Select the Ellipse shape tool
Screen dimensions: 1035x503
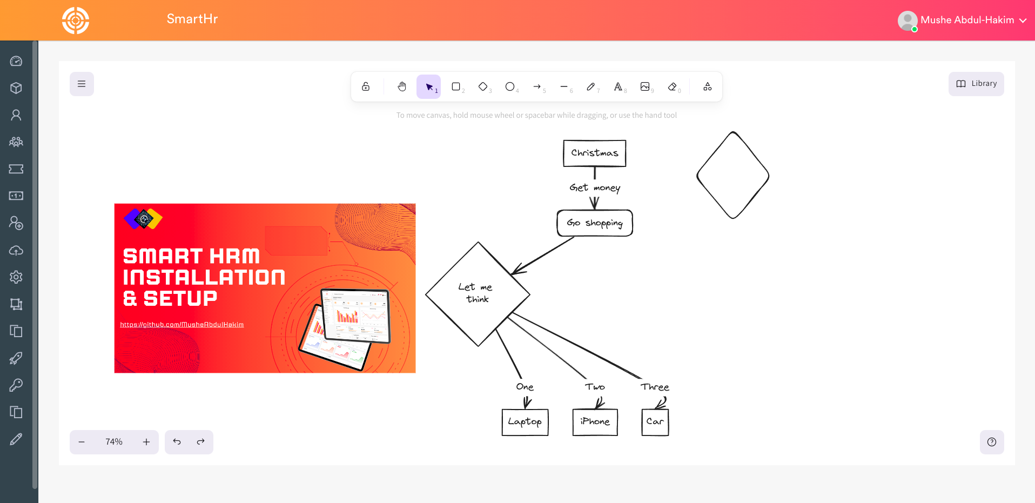point(510,86)
